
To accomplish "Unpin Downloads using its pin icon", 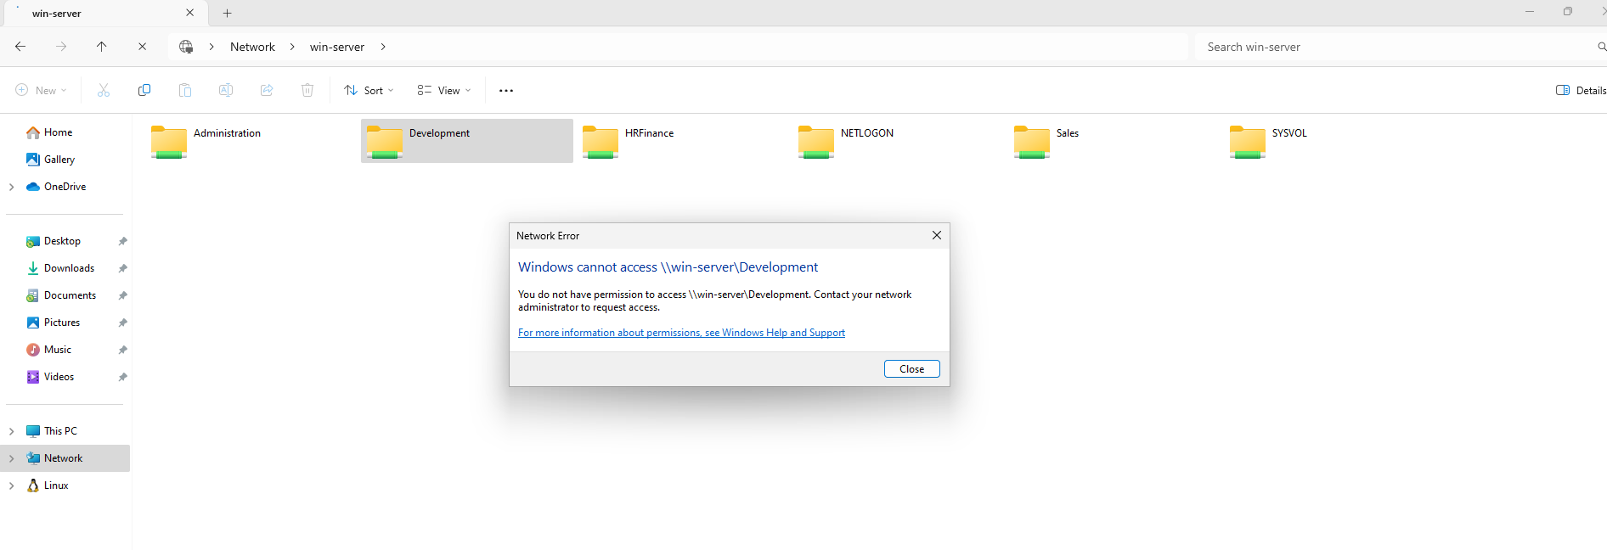I will [x=122, y=269].
